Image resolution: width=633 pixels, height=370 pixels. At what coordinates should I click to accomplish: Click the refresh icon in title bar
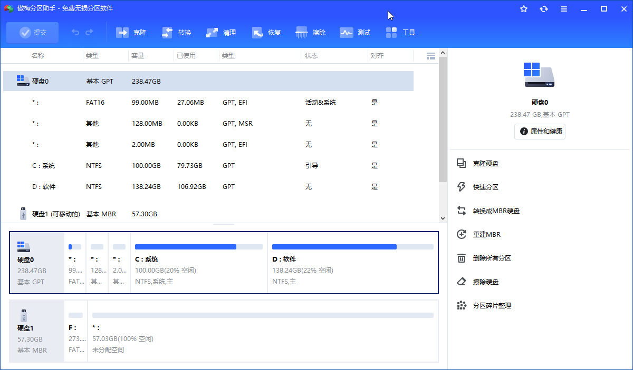pos(544,9)
